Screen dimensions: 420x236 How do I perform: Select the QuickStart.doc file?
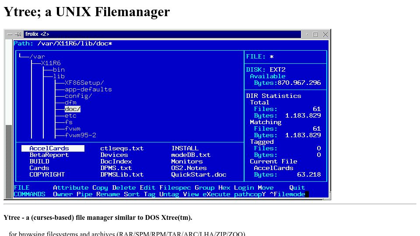[x=199, y=174]
